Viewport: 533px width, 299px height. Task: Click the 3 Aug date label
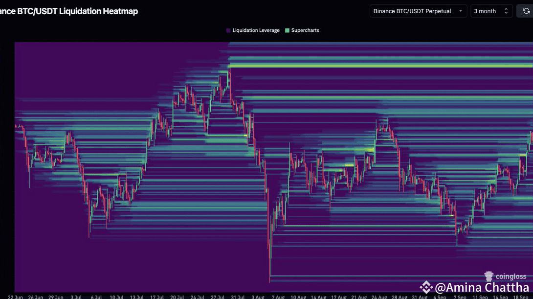258,297
